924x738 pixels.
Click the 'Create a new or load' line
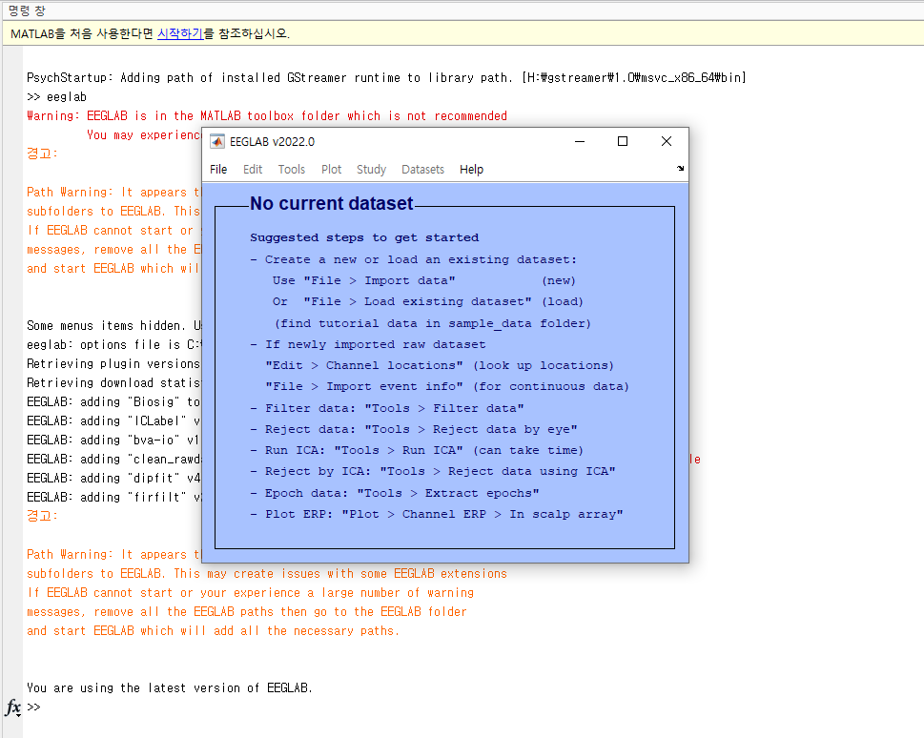[414, 260]
